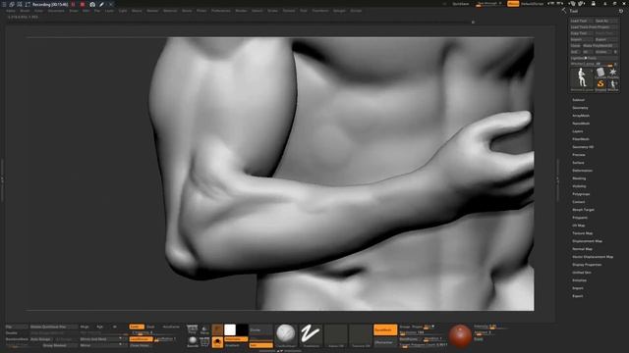Stop the screen recording
The width and height of the screenshot is (629, 353).
point(83,4)
